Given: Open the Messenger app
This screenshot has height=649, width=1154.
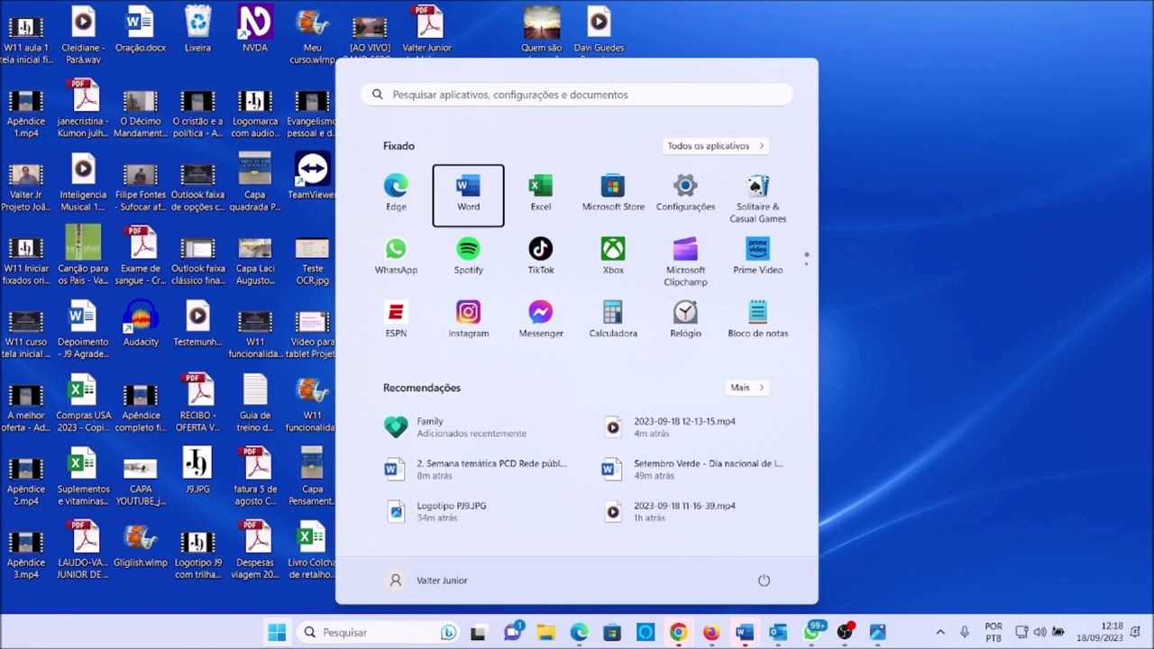Looking at the screenshot, I should point(540,320).
